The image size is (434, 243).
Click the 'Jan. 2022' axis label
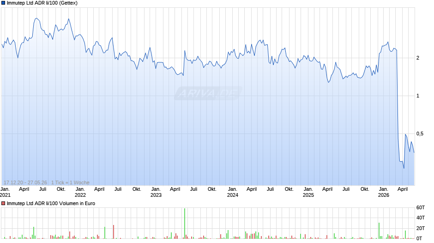click(x=80, y=192)
